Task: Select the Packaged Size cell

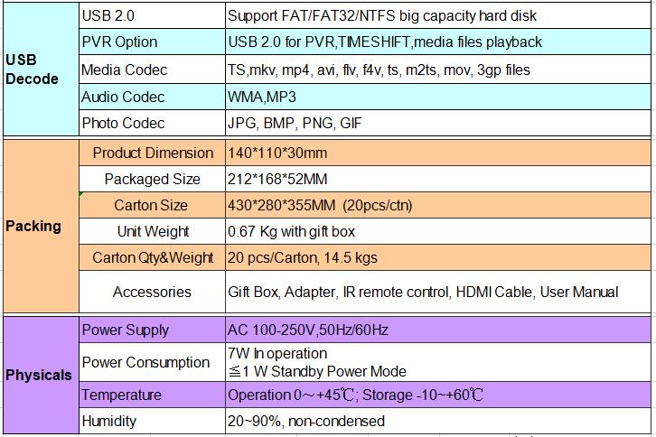Action: point(152,179)
